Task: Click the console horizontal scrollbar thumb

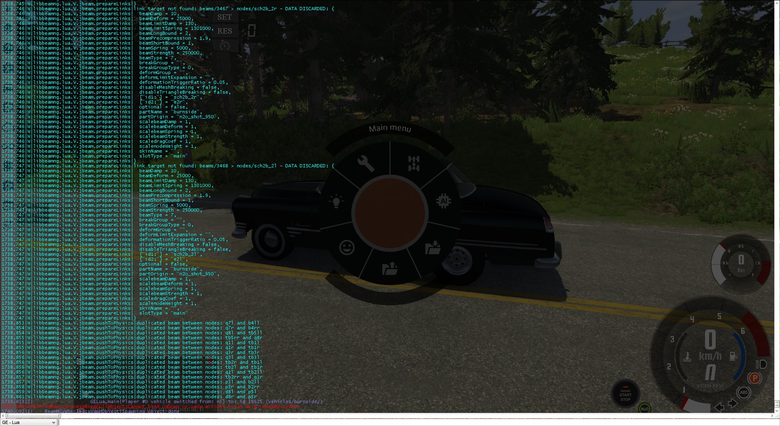Action: [34, 416]
